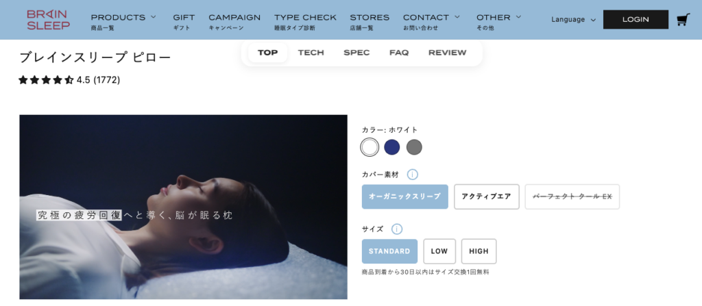Expand the OTHER dropdown menu
Image resolution: width=702 pixels, height=306 pixels.
click(499, 17)
